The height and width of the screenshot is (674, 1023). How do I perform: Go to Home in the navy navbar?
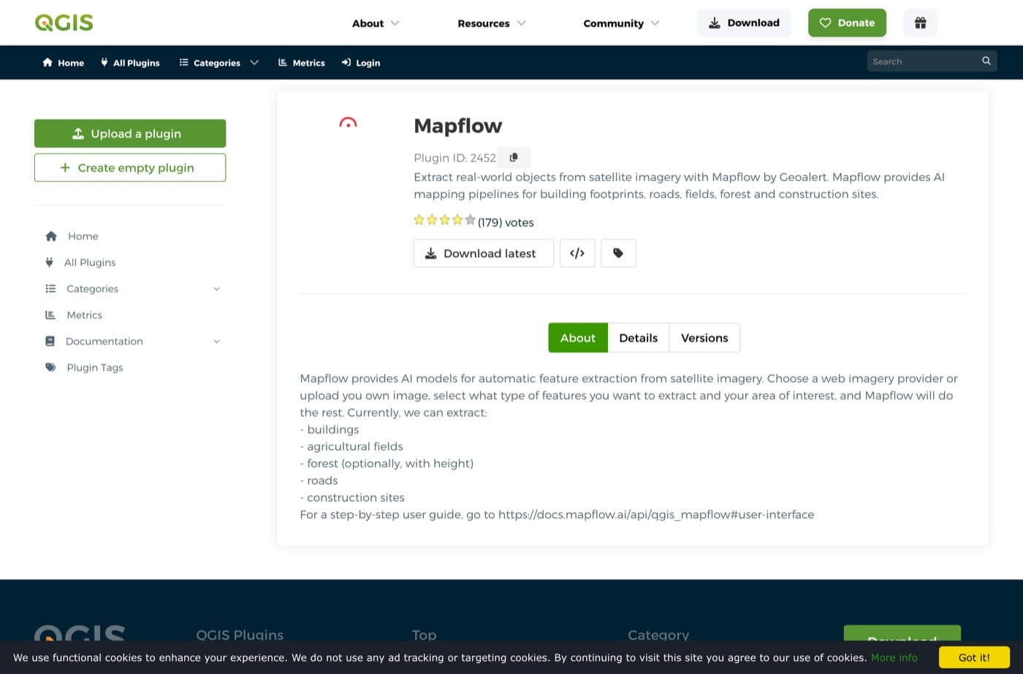(64, 63)
